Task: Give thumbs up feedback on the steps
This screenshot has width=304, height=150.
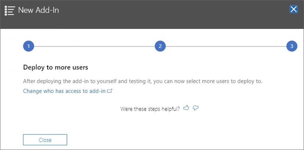Action: tap(186, 108)
